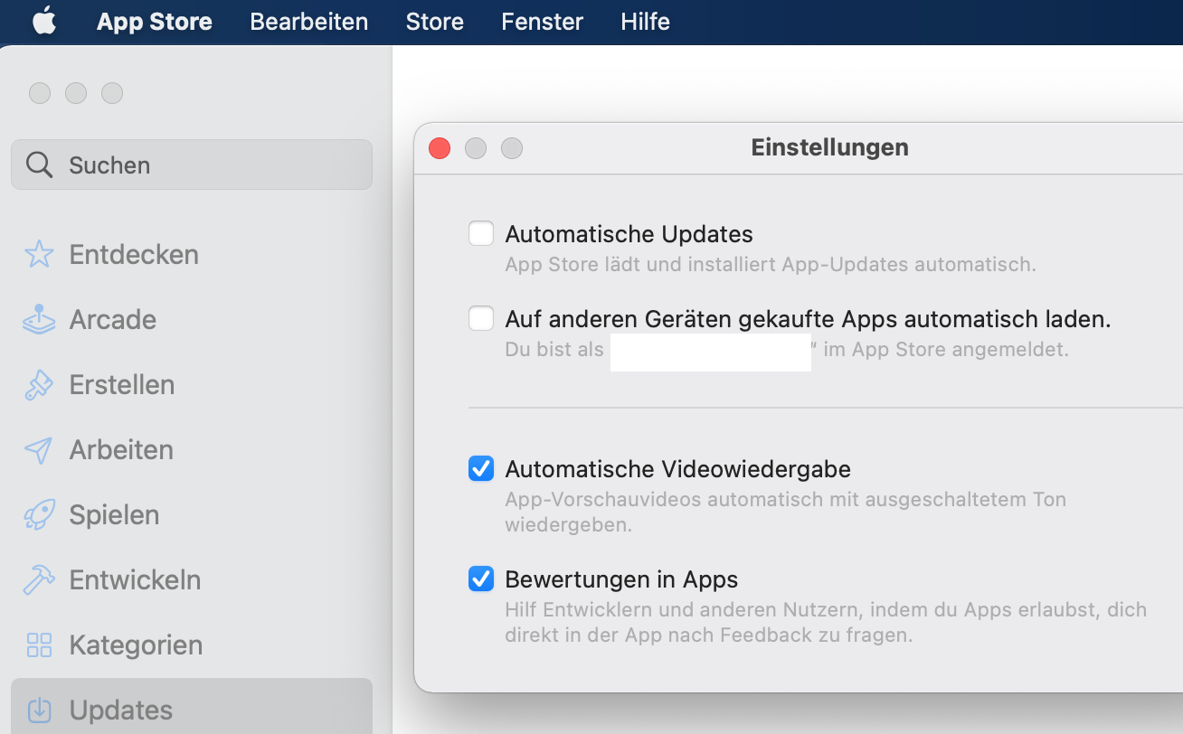This screenshot has height=734, width=1183.
Task: Click the Einstellungen window title
Action: click(830, 147)
